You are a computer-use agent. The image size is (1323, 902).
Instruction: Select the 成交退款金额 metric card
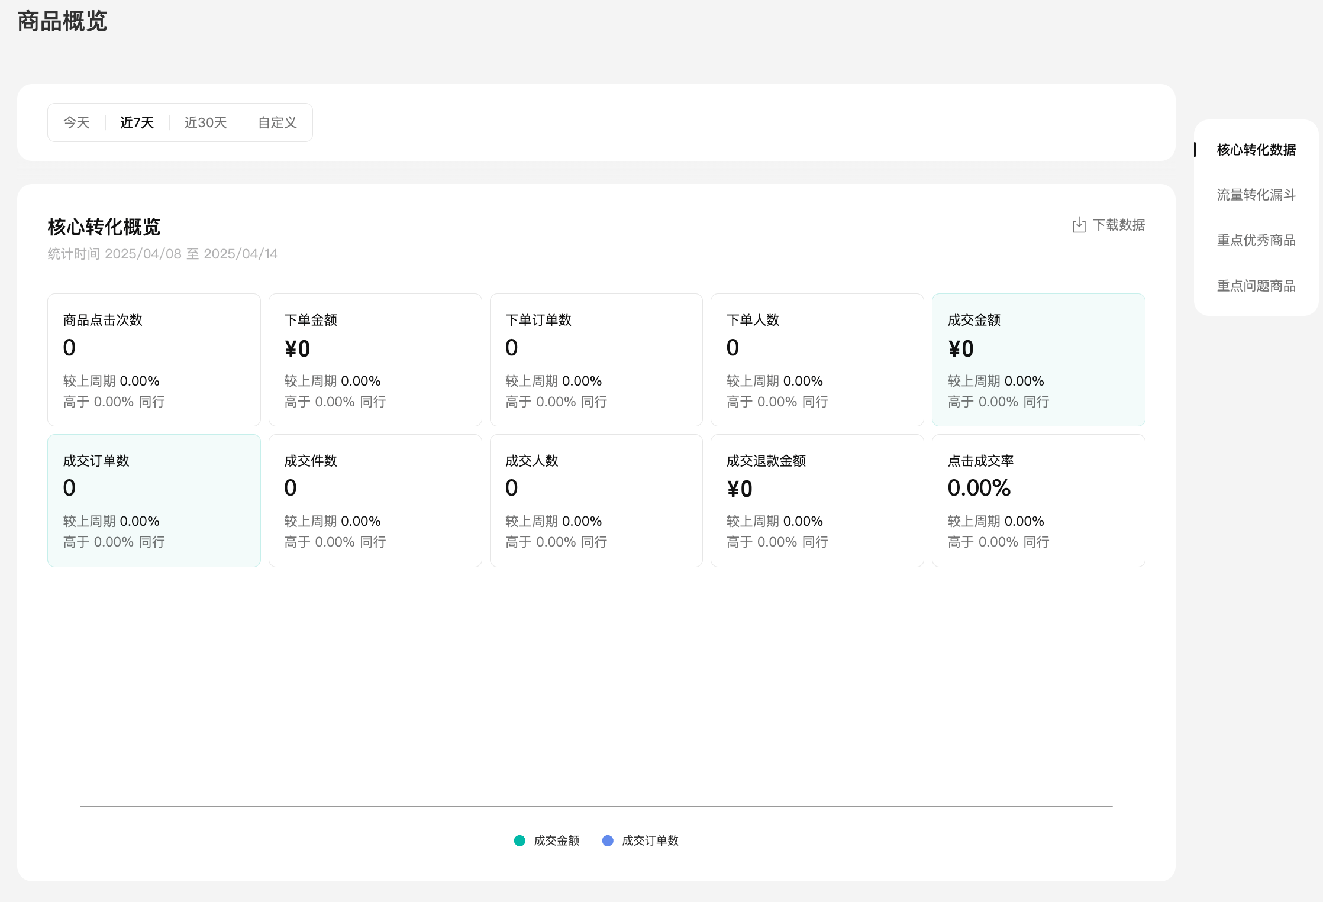tap(817, 500)
